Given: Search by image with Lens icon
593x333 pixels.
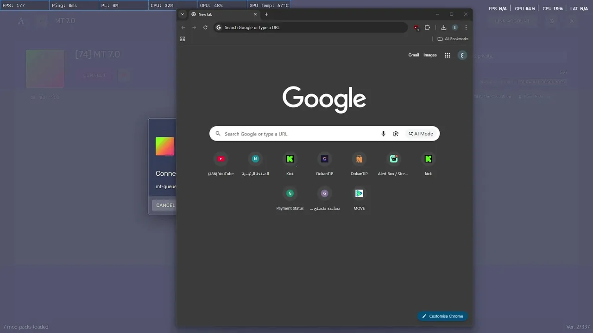Looking at the screenshot, I should pyautogui.click(x=396, y=134).
